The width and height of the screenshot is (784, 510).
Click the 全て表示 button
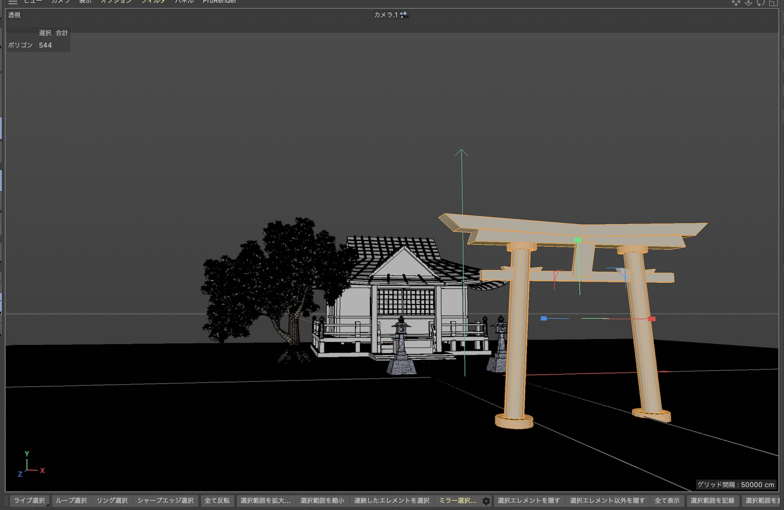(667, 501)
